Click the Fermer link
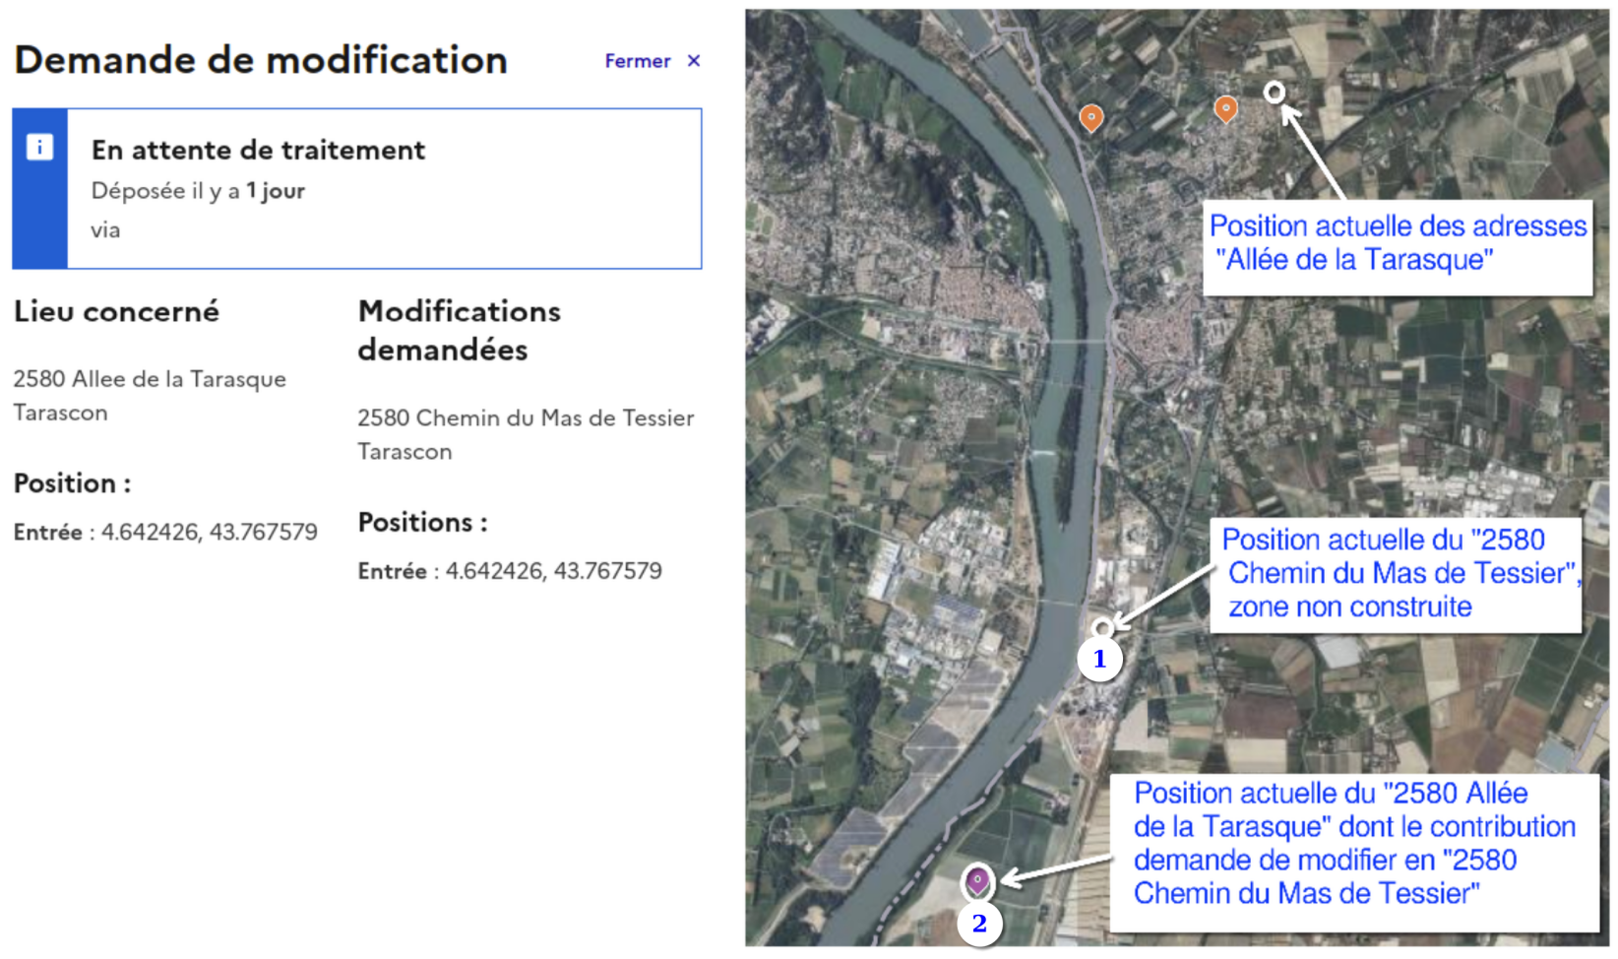Screen dimensions: 1618x959 coord(637,61)
